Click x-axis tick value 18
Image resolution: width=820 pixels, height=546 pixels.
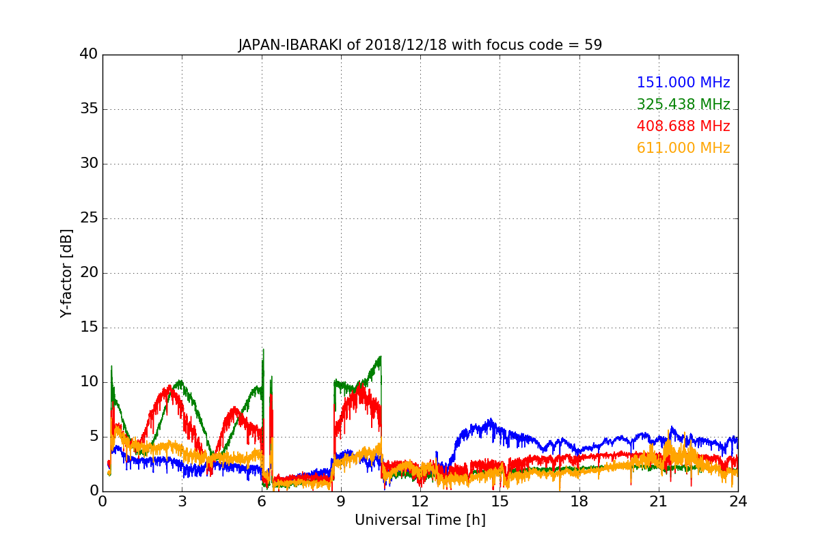[579, 502]
